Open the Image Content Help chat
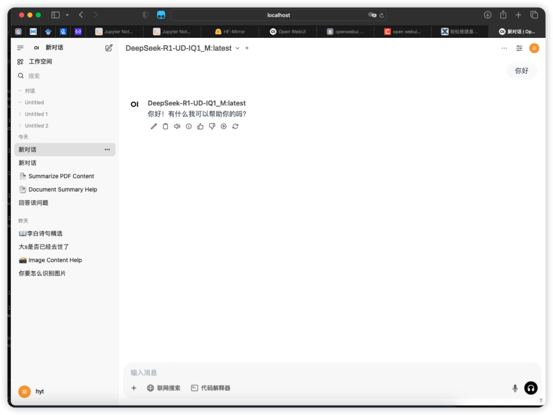The width and height of the screenshot is (553, 415). coord(65,260)
